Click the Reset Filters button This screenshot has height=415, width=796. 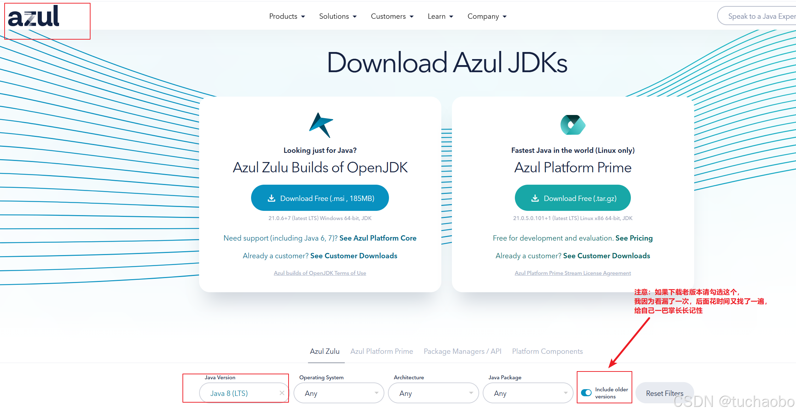pyautogui.click(x=664, y=393)
